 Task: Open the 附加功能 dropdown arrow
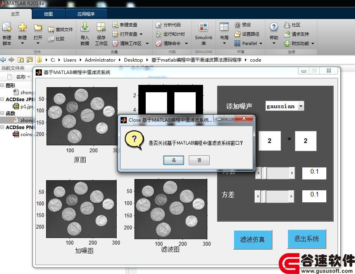click(313, 43)
